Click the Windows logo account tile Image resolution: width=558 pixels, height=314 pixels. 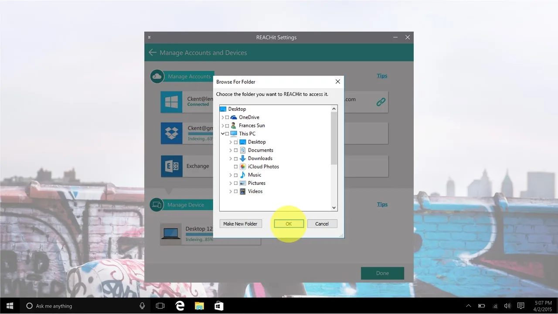[x=172, y=102]
